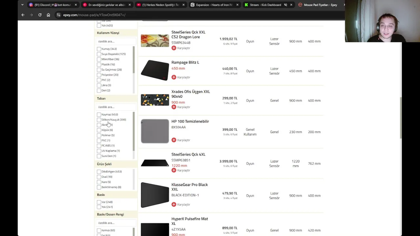Screen dimensions: 420x236
Task: Click price 3.999,00 TL of Qck 4XL
Action: [228, 161]
